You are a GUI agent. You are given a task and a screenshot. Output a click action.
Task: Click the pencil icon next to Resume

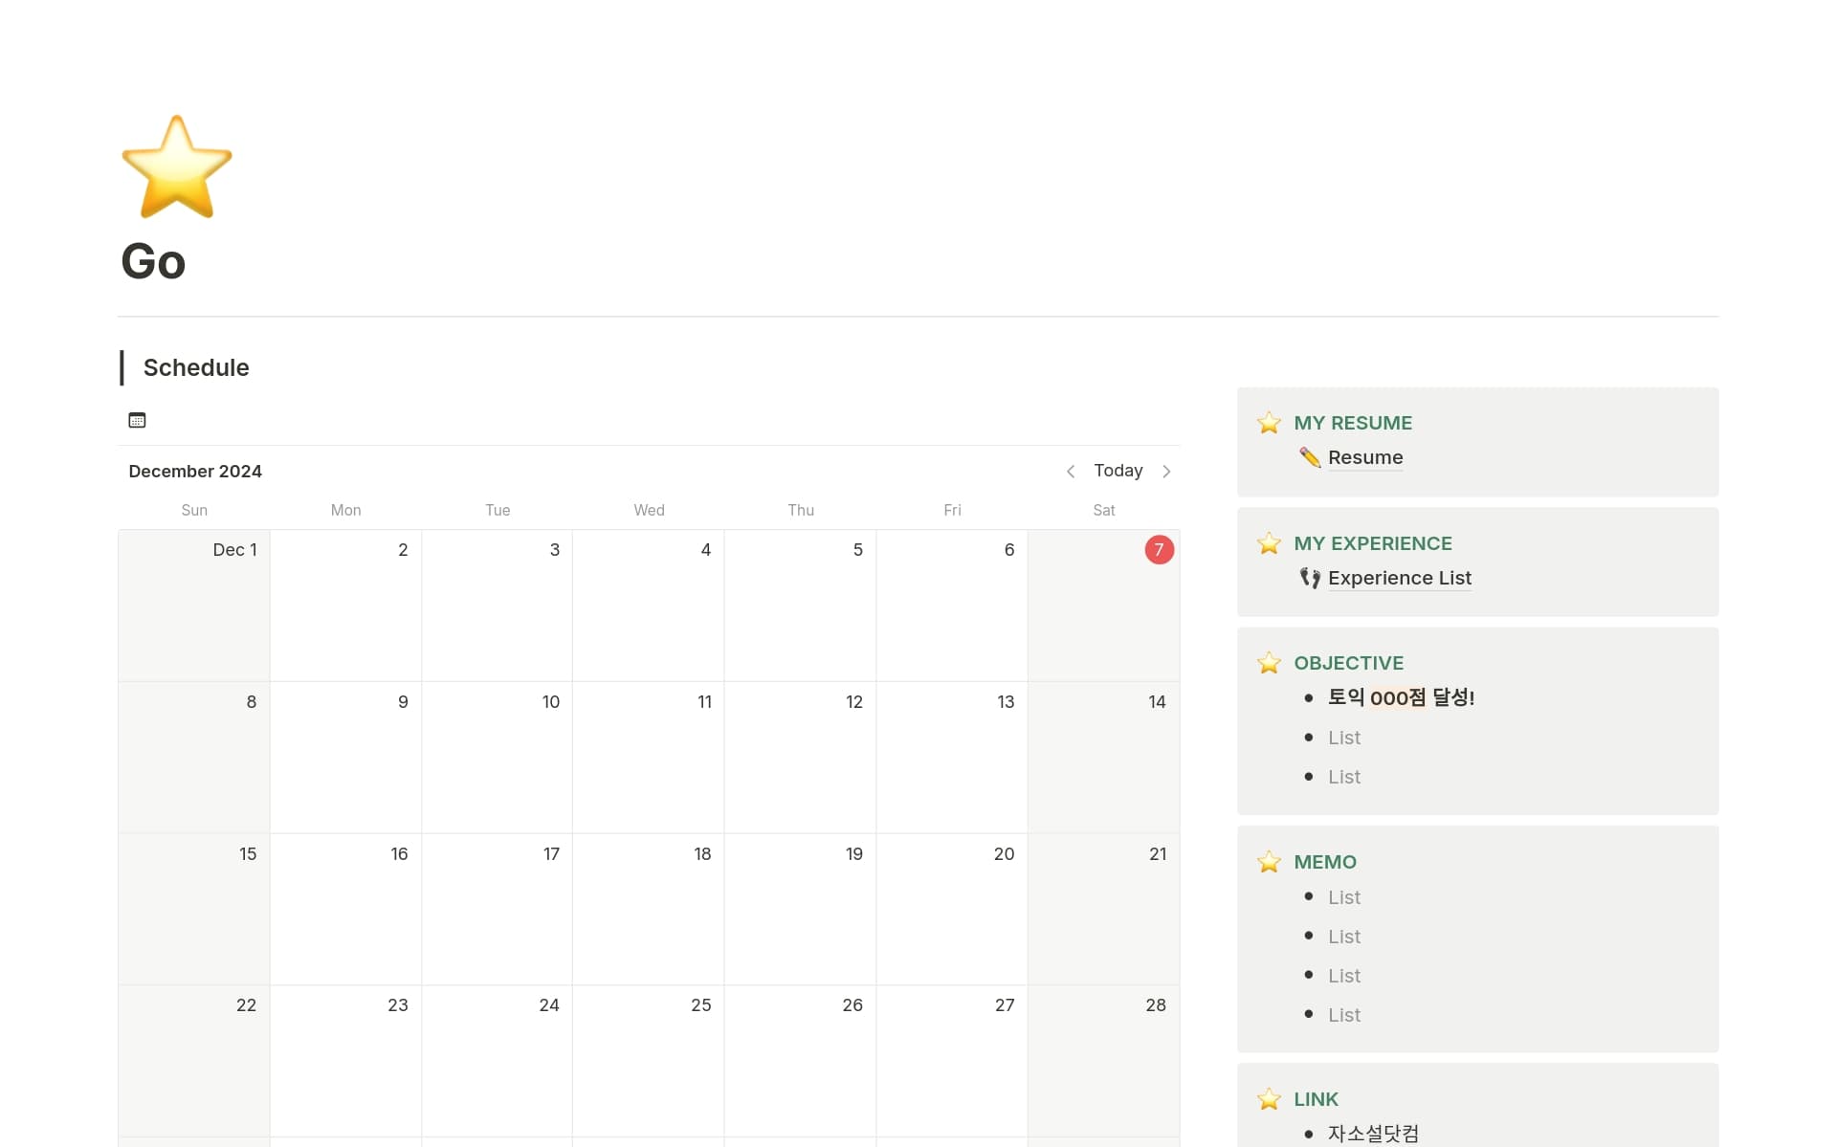(1309, 457)
